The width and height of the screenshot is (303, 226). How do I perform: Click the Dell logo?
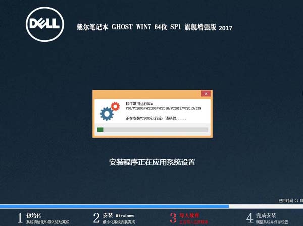(45, 24)
